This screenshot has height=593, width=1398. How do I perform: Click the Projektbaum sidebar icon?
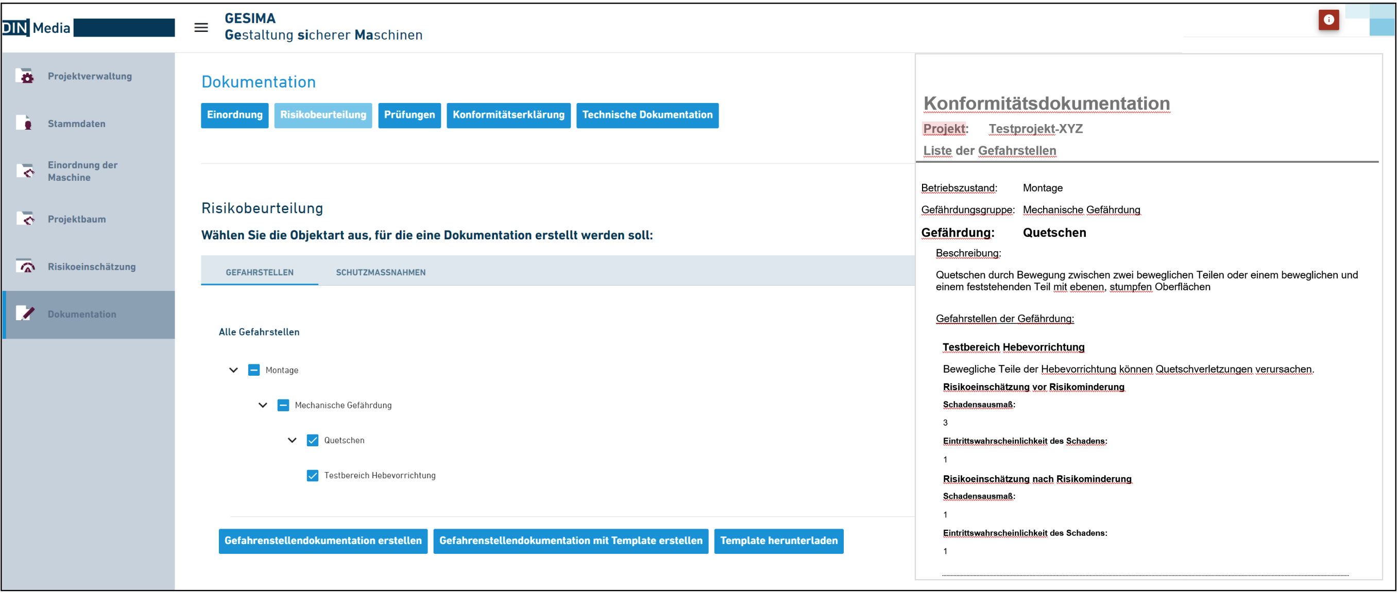[25, 219]
